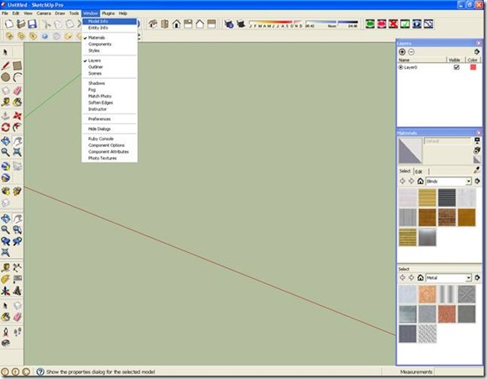Select the Eraser tool in left toolbar
Viewport: 487px width, 379px height.
pos(18,90)
